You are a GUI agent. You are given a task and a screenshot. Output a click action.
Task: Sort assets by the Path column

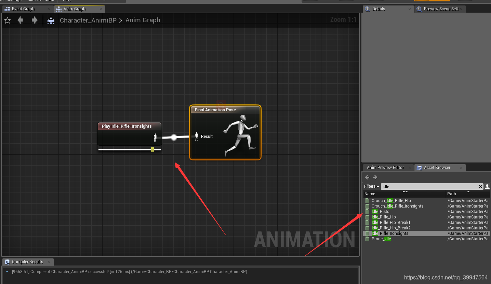click(468, 194)
